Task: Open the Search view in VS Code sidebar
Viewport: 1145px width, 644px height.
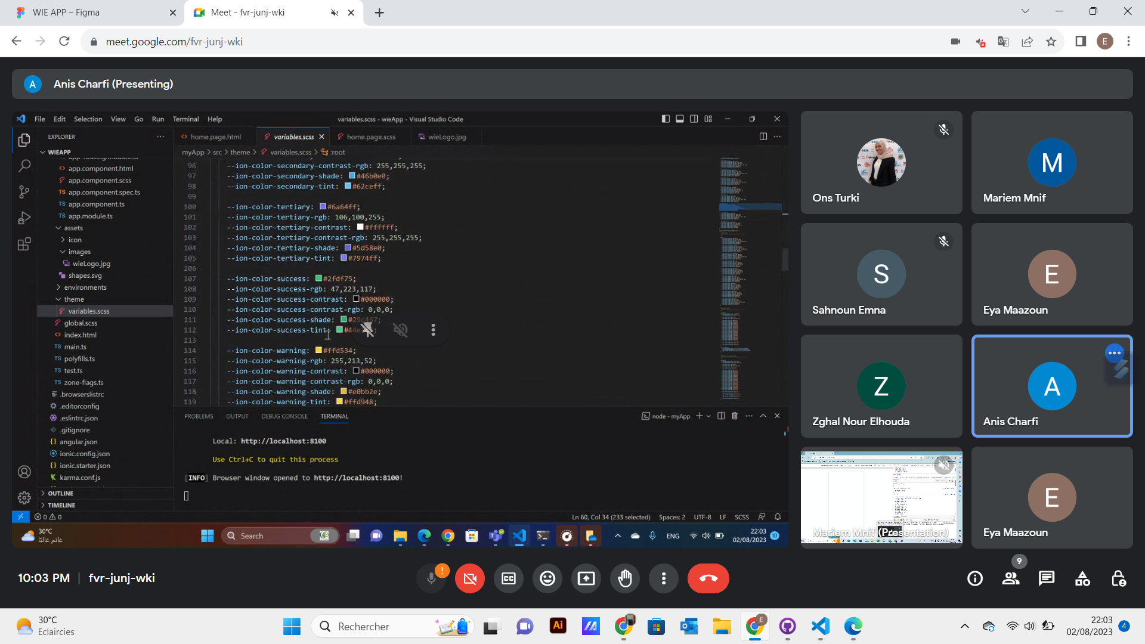Action: click(24, 165)
